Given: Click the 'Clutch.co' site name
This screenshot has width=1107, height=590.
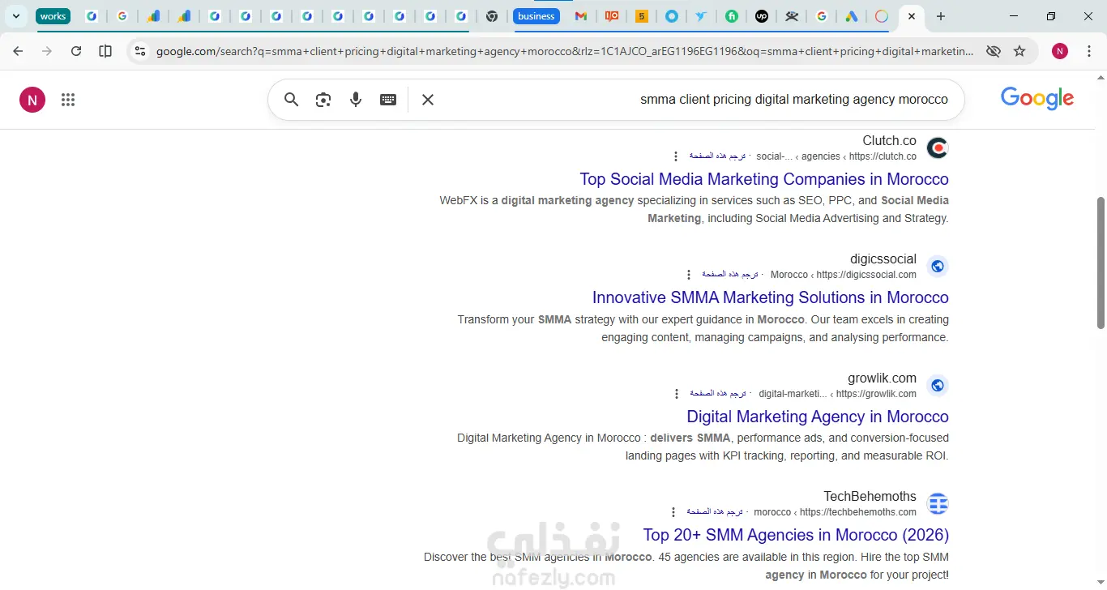Looking at the screenshot, I should (x=890, y=140).
